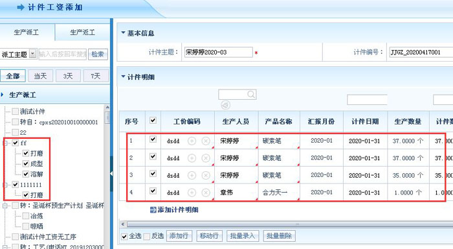Click the remove (x) icon in row 3
The width and height of the screenshot is (453, 249).
tap(206, 176)
